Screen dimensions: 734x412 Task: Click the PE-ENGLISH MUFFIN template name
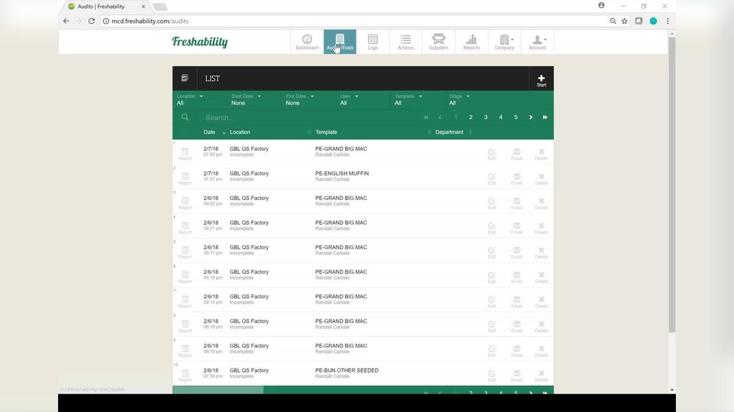point(342,174)
